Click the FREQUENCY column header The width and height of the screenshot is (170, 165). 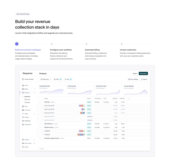tap(98, 99)
